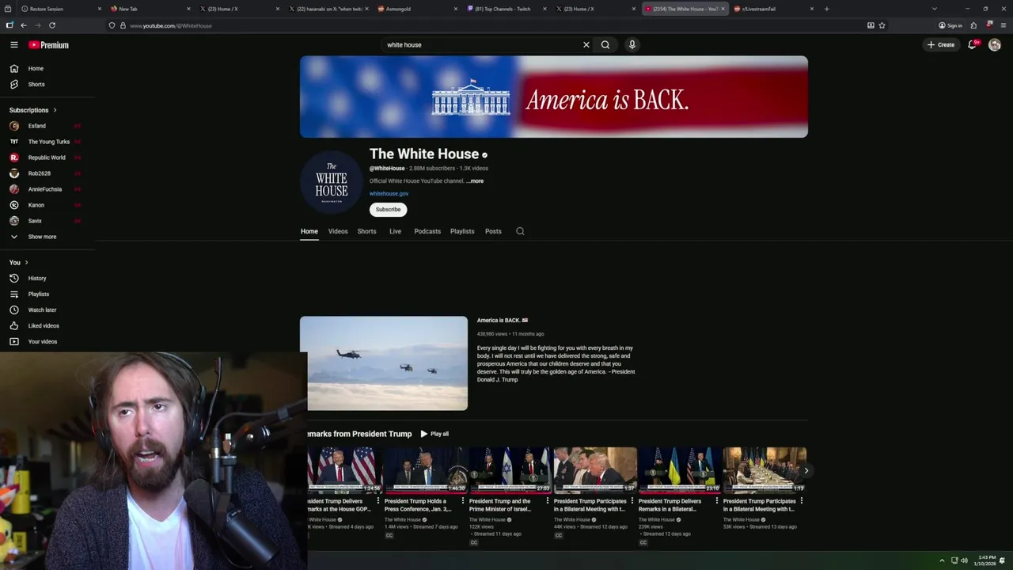The height and width of the screenshot is (570, 1013).
Task: Clear the search box text
Action: pos(586,45)
